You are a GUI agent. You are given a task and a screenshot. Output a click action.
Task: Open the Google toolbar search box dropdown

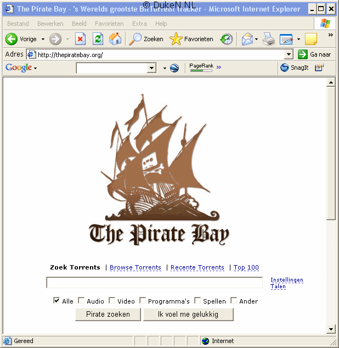152,68
